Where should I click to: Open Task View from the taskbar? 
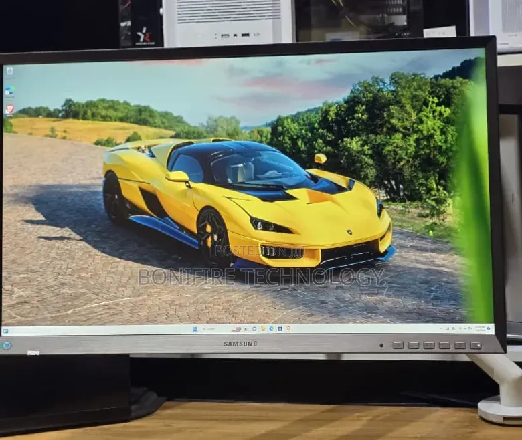tap(246, 329)
